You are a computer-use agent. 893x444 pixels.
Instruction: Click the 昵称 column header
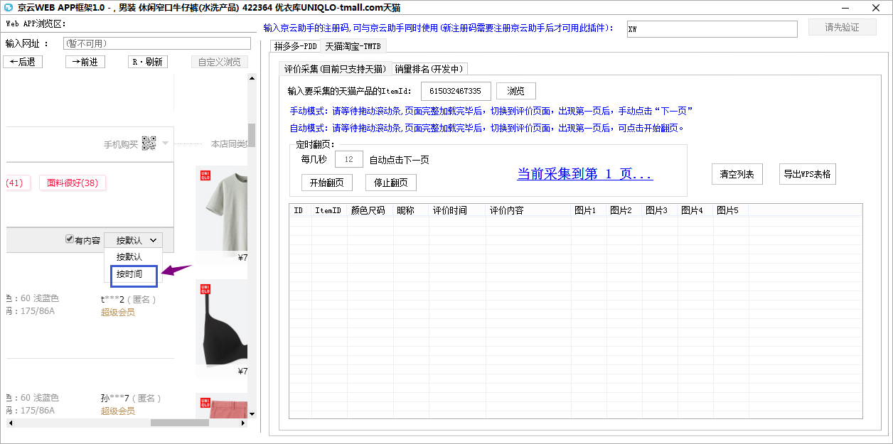coord(411,211)
